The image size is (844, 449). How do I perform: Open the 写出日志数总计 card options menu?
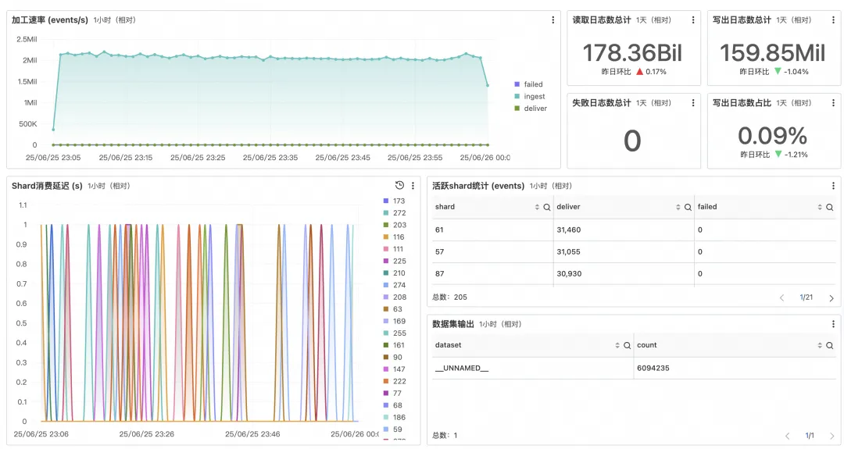coord(833,20)
